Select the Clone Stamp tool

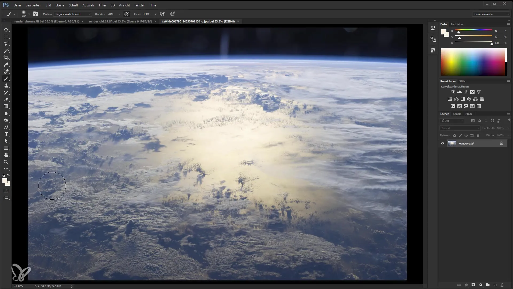tap(6, 85)
